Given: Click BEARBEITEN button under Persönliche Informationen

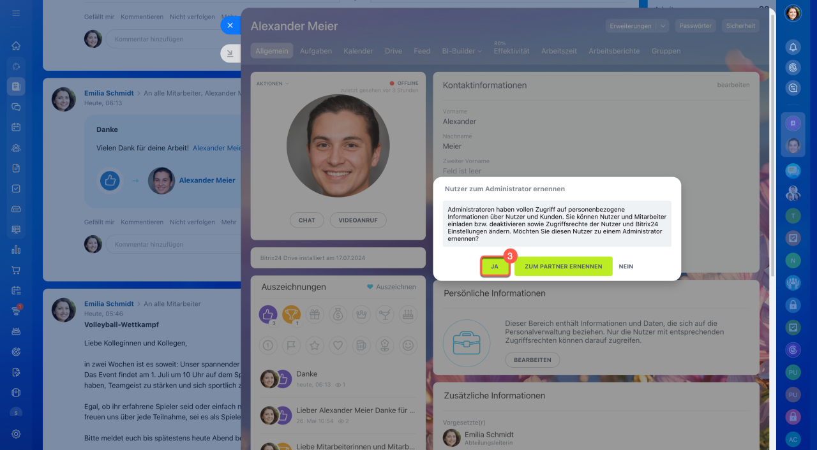Looking at the screenshot, I should point(532,360).
